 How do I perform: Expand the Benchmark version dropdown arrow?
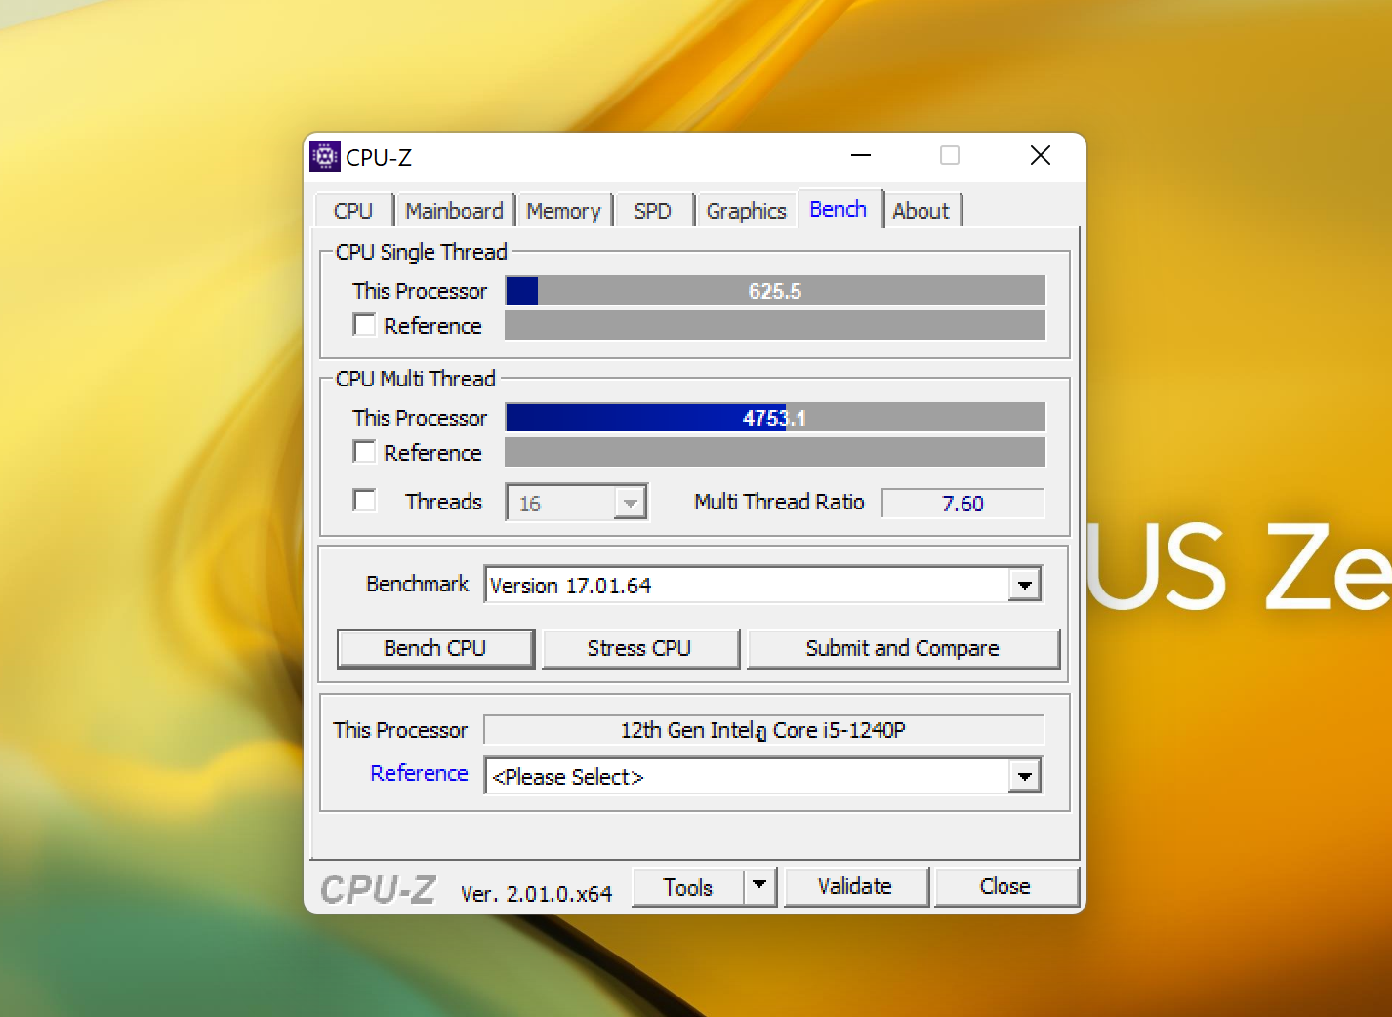click(x=1025, y=585)
